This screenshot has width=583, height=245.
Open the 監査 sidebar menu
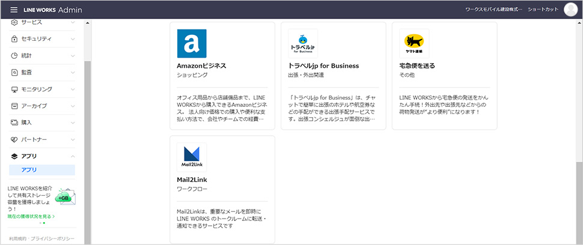point(42,73)
